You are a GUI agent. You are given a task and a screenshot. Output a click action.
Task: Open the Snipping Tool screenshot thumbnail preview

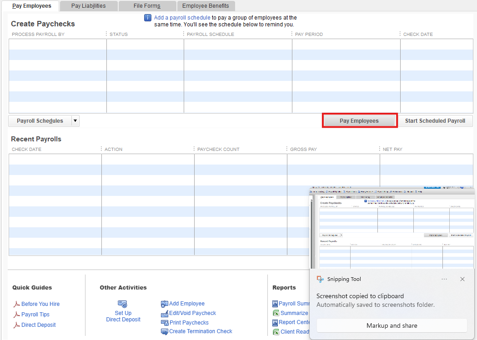click(392, 228)
